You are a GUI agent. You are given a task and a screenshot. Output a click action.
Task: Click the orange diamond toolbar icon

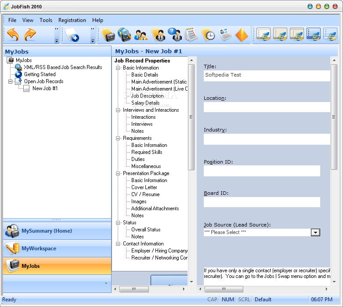click(242, 35)
